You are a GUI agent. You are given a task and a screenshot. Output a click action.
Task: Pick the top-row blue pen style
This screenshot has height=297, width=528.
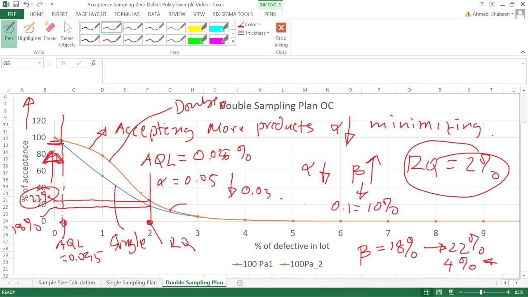(x=133, y=28)
